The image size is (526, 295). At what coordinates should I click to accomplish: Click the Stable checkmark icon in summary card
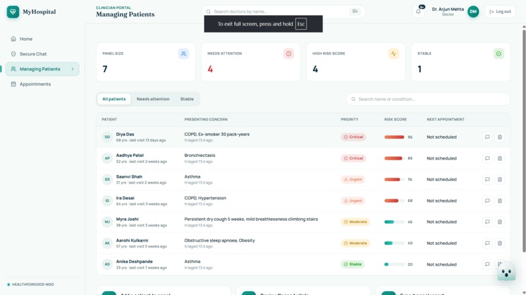pos(499,53)
